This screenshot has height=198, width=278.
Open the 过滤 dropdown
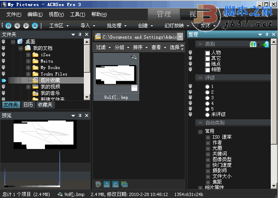[103, 47]
